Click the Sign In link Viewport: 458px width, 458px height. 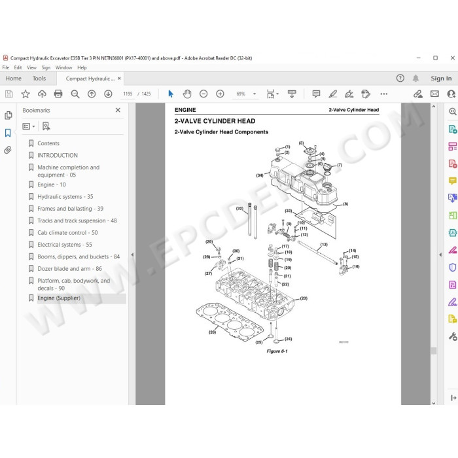pos(441,79)
